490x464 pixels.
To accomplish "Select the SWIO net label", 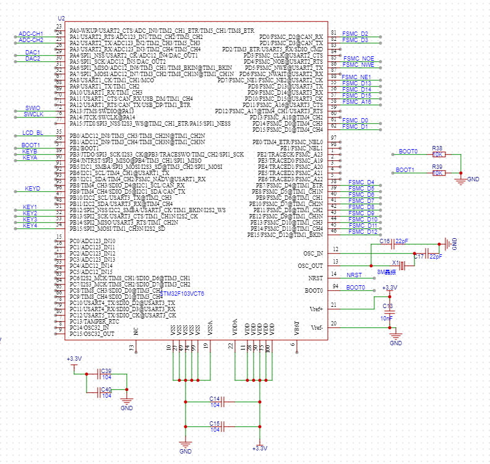I will click(x=33, y=108).
